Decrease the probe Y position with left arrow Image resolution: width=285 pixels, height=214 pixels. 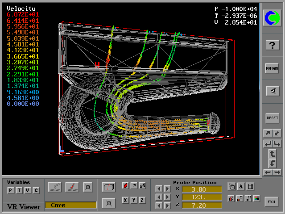pyautogui.click(x=159, y=197)
